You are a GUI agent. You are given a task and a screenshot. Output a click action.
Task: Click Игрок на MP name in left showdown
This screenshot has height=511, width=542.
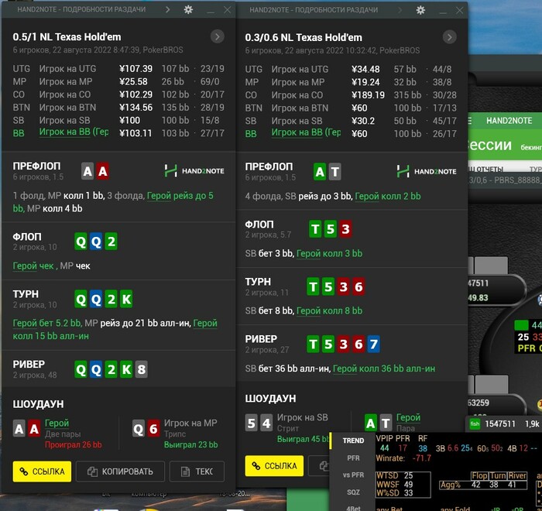190,423
